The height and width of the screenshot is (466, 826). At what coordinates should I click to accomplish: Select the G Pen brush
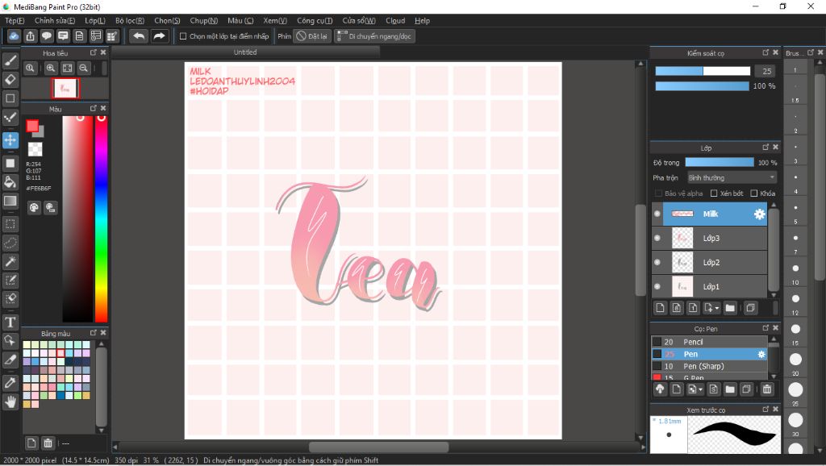coord(709,377)
